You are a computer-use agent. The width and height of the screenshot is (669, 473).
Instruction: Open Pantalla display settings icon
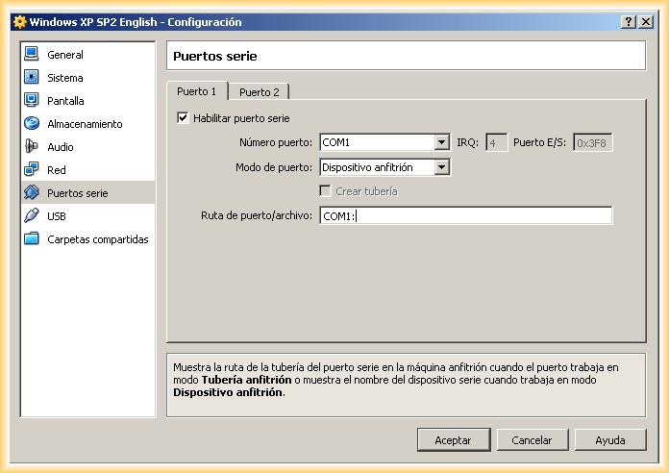click(x=32, y=101)
